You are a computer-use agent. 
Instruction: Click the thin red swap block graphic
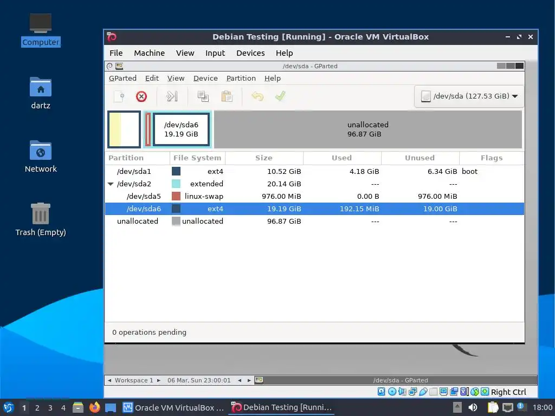point(148,129)
